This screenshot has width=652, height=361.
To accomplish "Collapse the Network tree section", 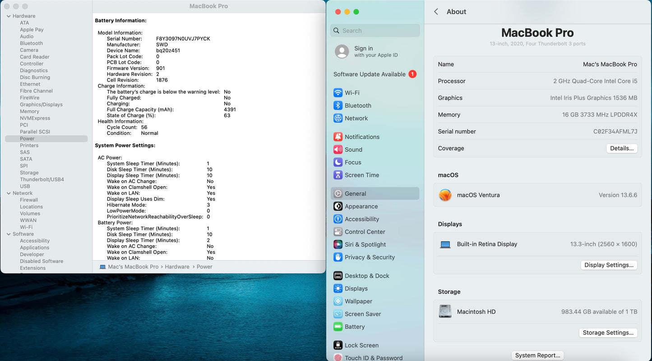I will click(x=9, y=193).
